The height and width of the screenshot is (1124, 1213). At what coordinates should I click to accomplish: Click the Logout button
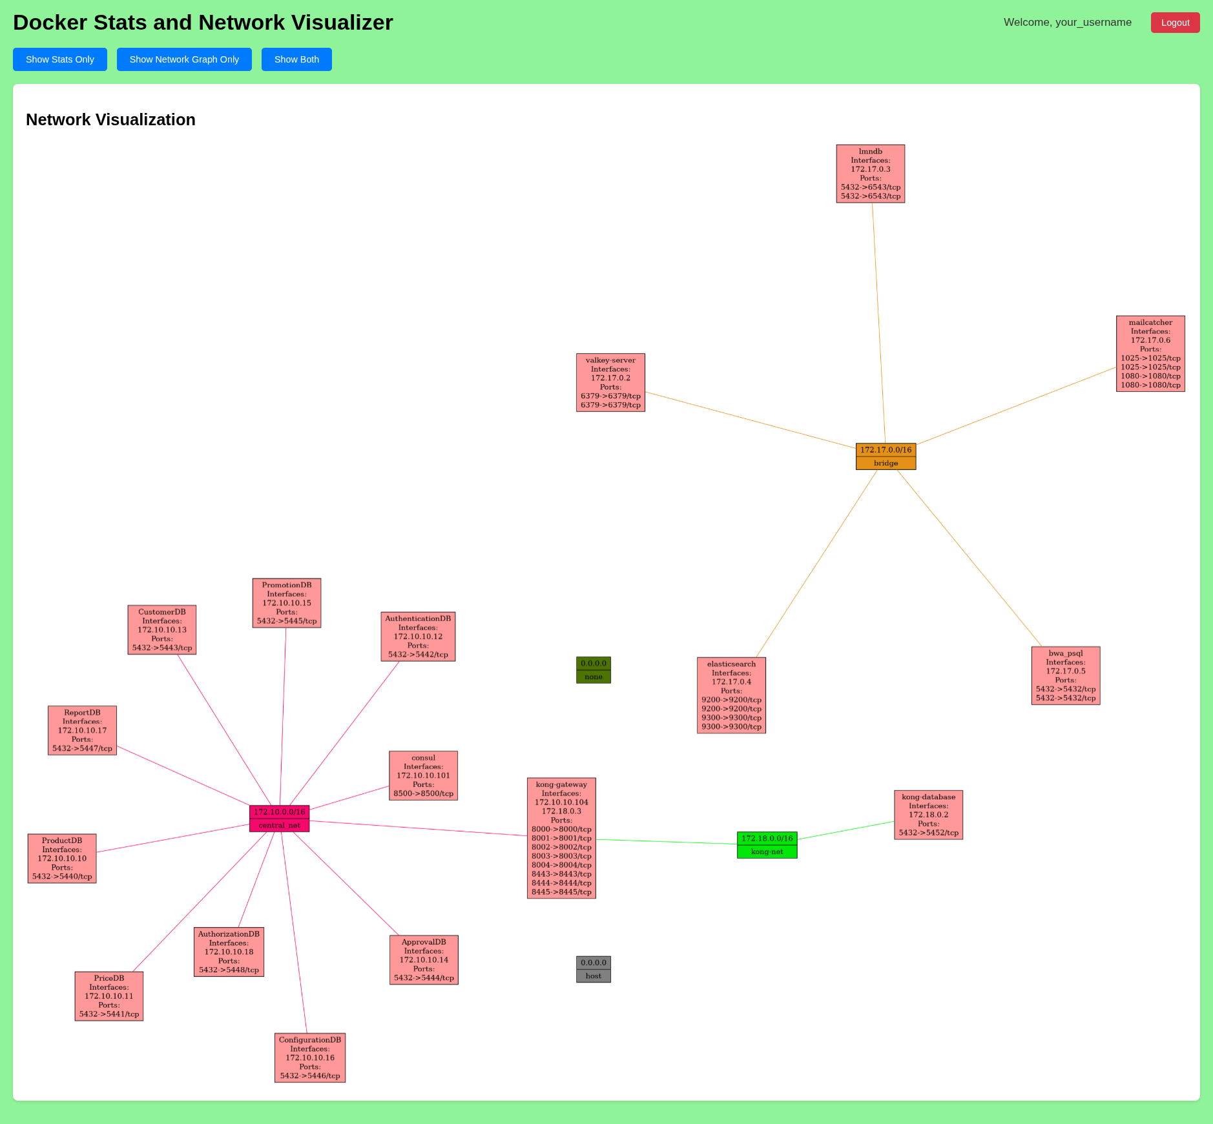coord(1175,22)
